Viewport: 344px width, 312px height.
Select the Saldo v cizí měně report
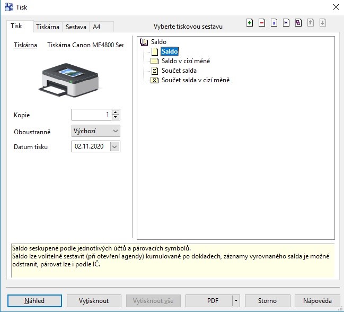pos(185,61)
